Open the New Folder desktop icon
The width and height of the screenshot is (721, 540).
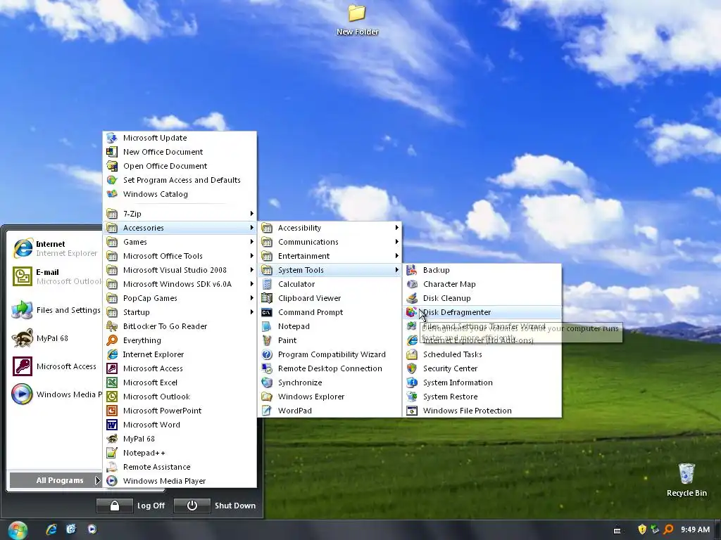tap(357, 19)
